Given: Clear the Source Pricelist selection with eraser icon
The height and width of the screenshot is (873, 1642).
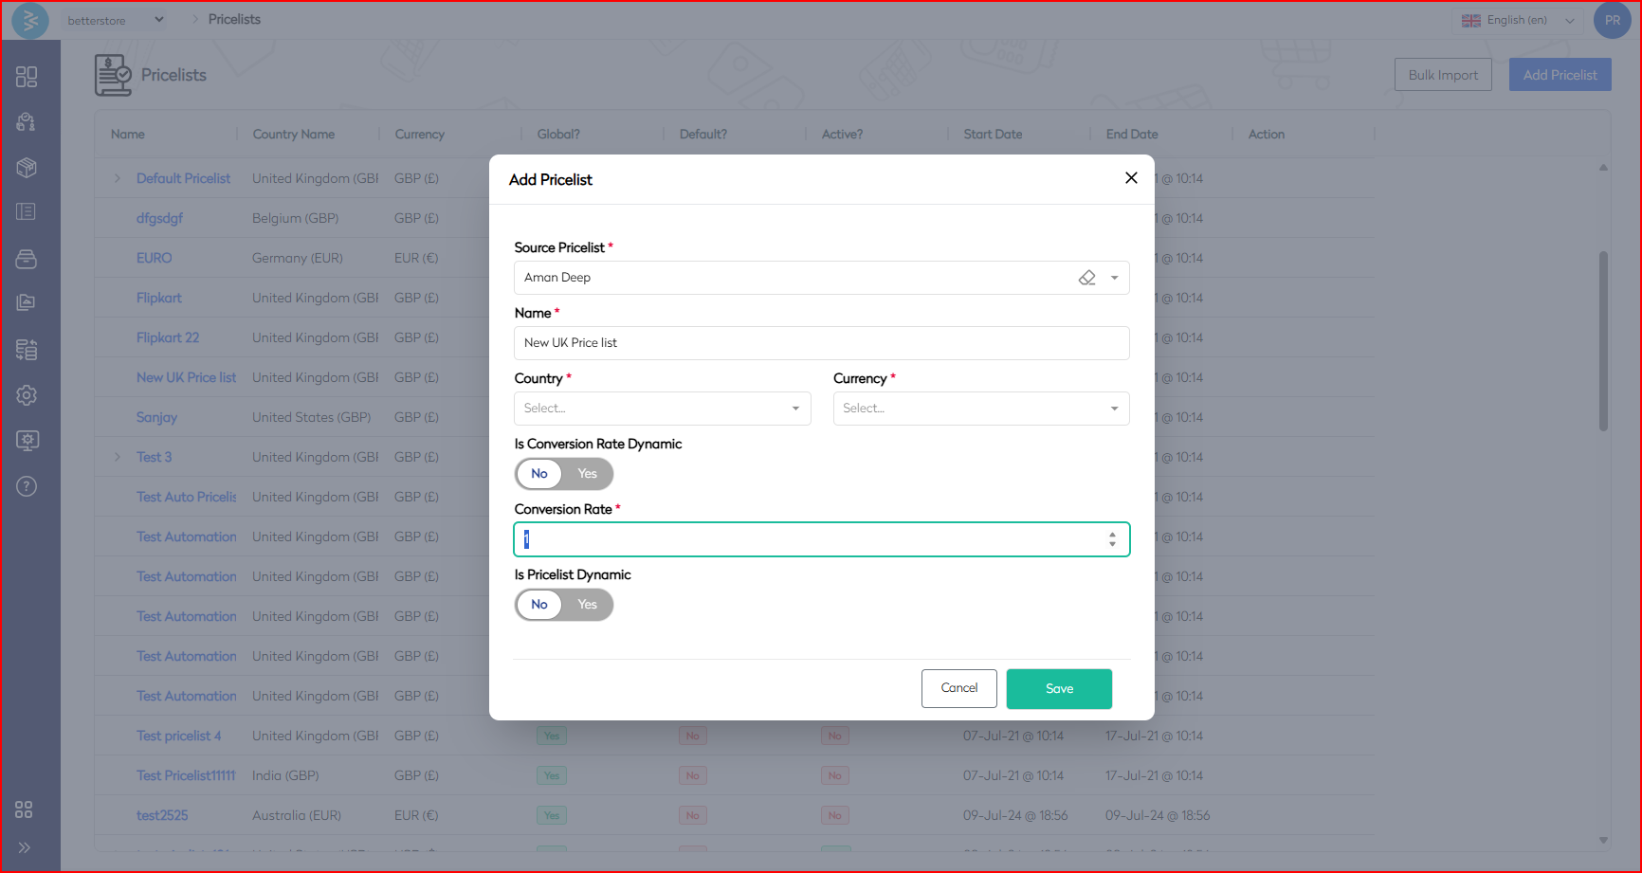Looking at the screenshot, I should tap(1086, 278).
